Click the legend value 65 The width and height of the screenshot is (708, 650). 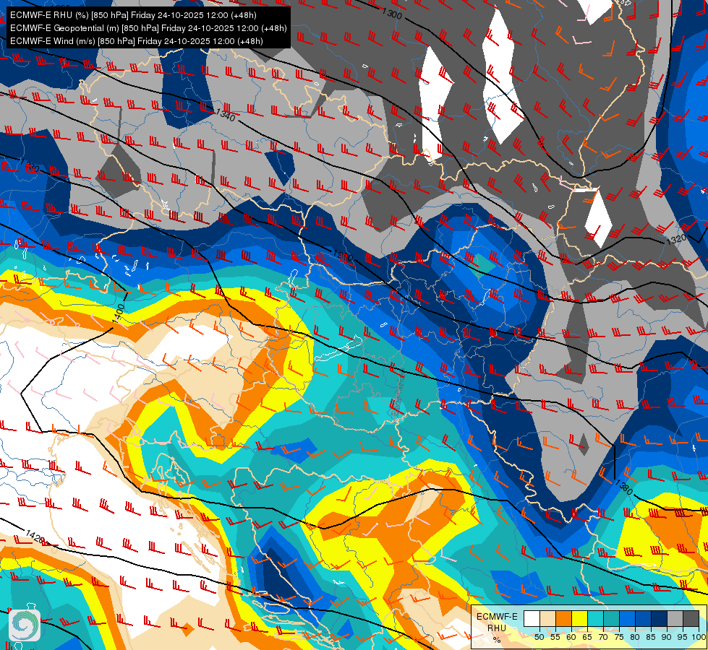click(587, 637)
